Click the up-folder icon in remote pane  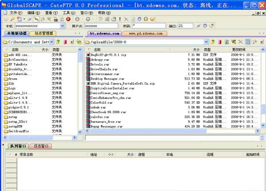(212, 42)
